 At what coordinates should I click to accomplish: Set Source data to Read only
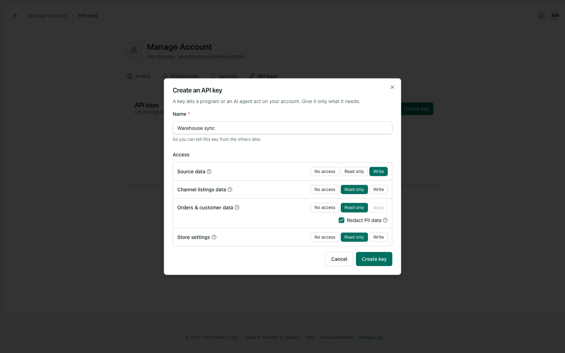pos(354,172)
